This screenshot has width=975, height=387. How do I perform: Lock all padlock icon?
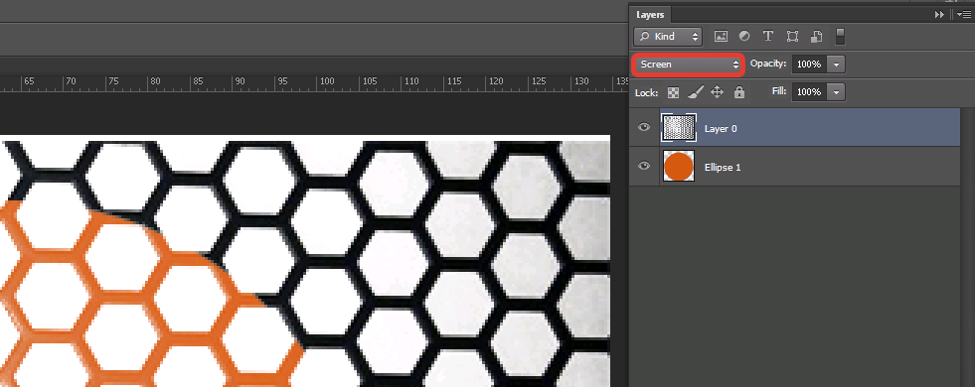pyautogui.click(x=738, y=92)
